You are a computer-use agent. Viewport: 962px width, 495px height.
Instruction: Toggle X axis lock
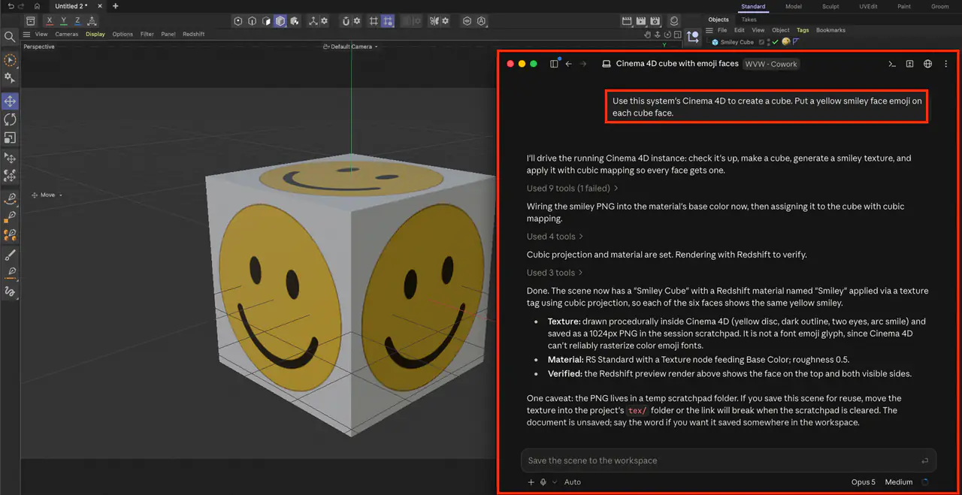[50, 21]
